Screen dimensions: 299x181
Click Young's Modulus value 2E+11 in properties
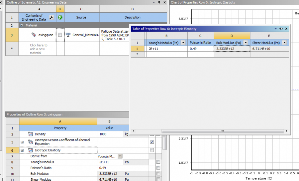pos(110,162)
